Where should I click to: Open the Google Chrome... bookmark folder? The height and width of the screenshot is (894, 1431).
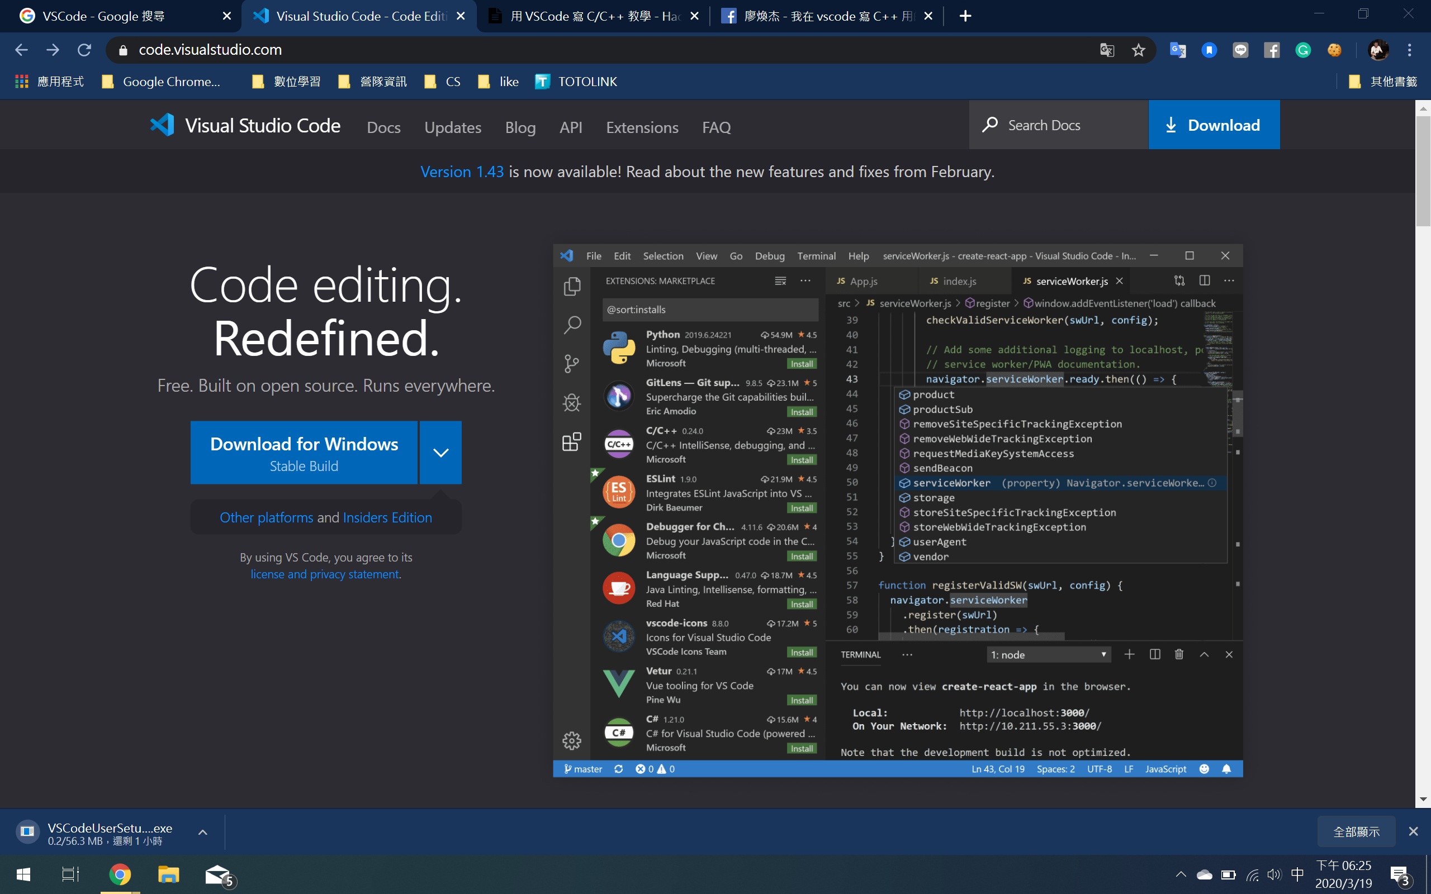click(162, 82)
